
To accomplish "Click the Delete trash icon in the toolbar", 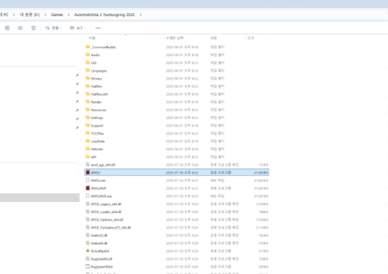I will tap(33, 28).
